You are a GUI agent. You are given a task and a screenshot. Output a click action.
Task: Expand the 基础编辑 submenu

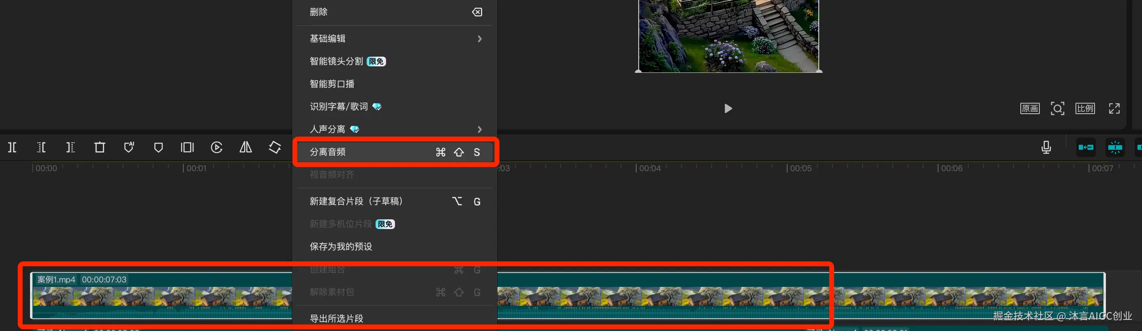395,38
